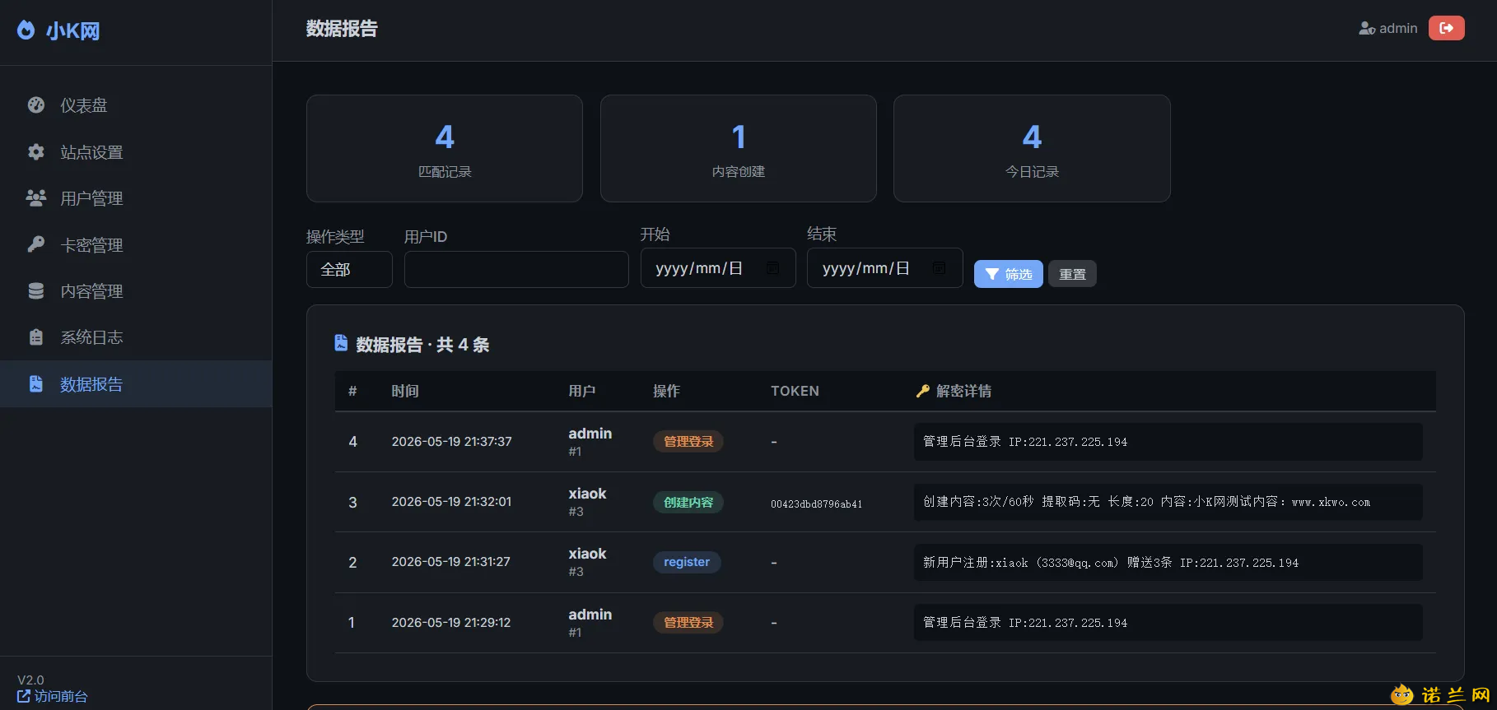This screenshot has height=710, width=1497.
Task: Click the 时间 column header
Action: point(405,391)
